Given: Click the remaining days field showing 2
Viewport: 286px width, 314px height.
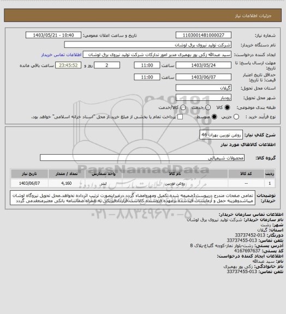Looking at the screenshot, I should coord(107,65).
